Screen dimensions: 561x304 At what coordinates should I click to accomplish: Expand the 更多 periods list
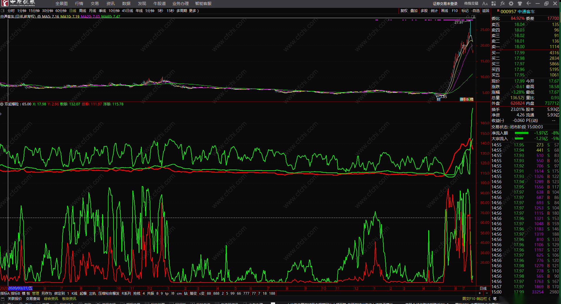click(x=194, y=11)
